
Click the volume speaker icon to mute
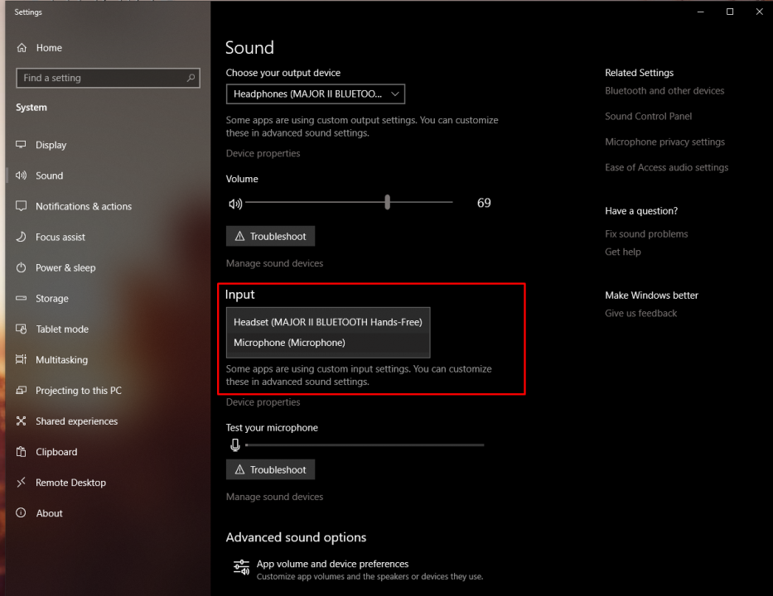tap(235, 203)
